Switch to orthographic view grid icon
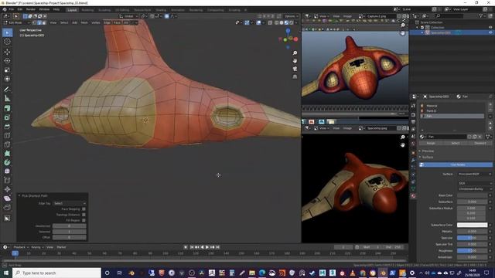 295,76
